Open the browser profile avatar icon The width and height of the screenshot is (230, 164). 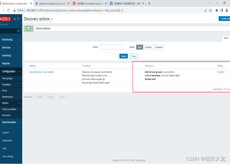[x=227, y=10]
